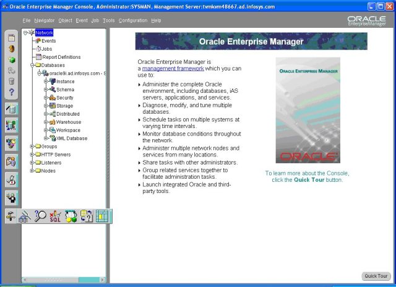Click the Jobs clock icon in the tree
396x287 pixels.
[x=38, y=49]
